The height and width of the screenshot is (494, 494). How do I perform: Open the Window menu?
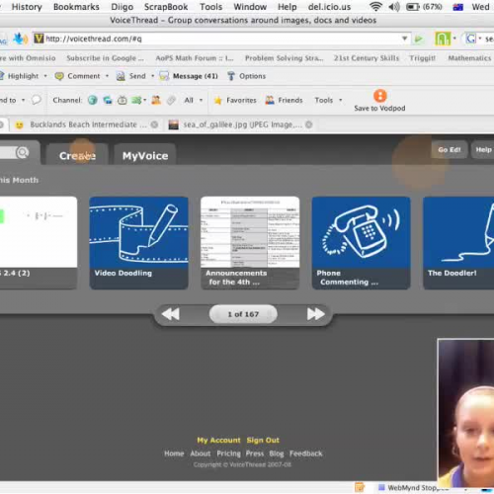pyautogui.click(x=250, y=7)
